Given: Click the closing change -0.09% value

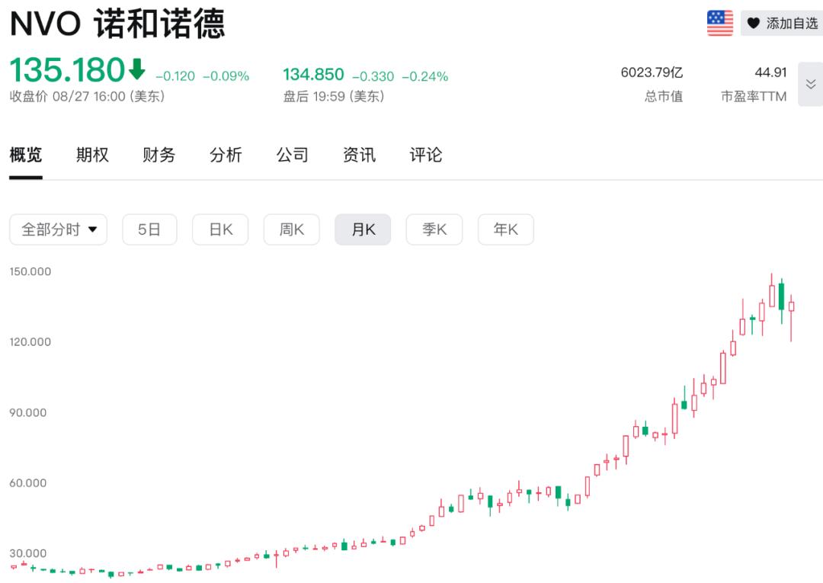Looking at the screenshot, I should pos(226,77).
